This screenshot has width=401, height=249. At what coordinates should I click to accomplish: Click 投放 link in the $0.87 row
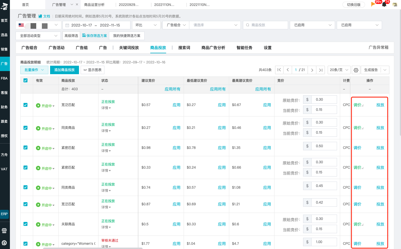380,204
